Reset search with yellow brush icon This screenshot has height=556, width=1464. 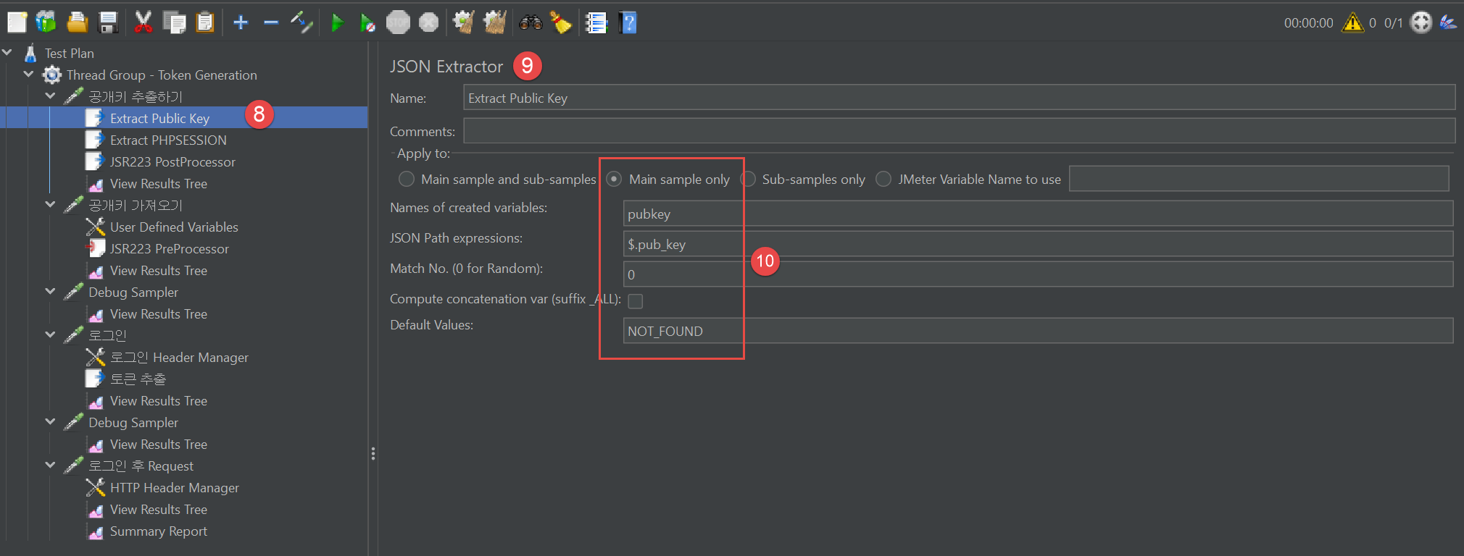[x=561, y=22]
